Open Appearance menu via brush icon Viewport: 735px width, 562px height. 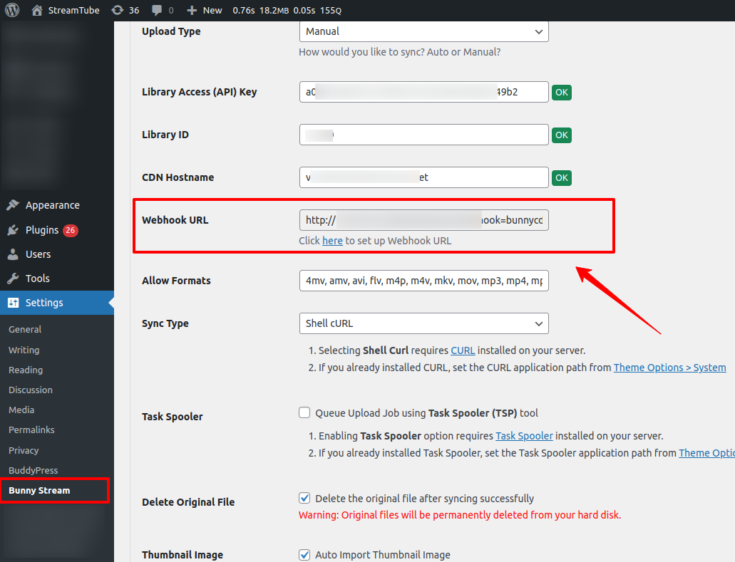13,205
